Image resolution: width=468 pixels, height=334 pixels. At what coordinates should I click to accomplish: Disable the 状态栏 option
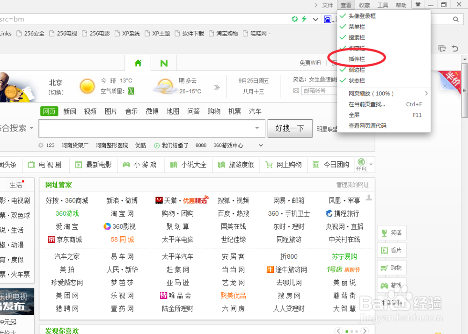coord(357,80)
